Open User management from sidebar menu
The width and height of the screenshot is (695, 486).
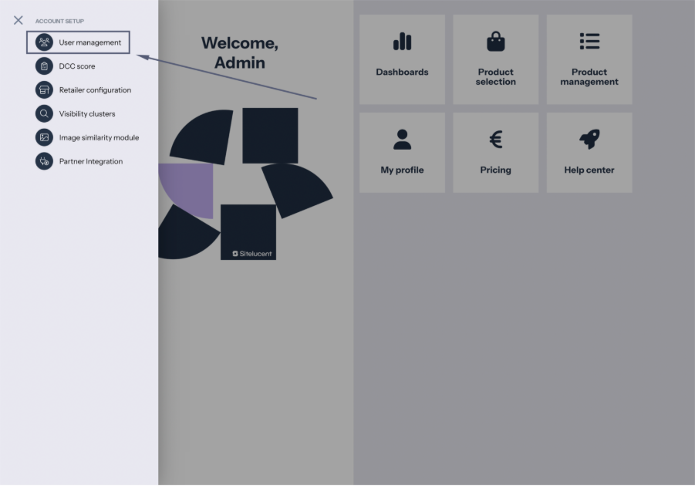click(89, 42)
